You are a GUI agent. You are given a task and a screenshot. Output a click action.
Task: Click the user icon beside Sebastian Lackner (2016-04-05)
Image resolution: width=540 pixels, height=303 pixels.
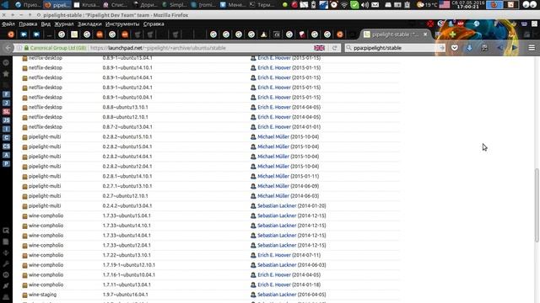(x=253, y=295)
